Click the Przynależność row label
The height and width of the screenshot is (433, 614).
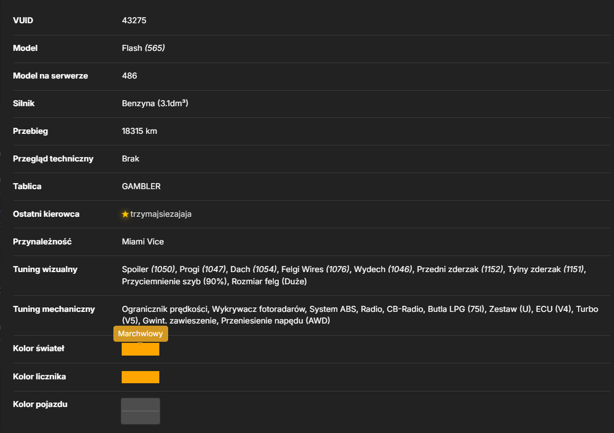click(x=42, y=241)
